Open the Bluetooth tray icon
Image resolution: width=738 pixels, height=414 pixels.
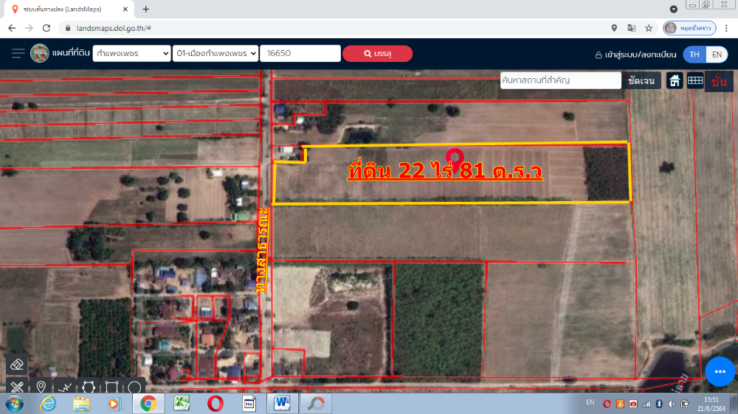[x=659, y=404]
